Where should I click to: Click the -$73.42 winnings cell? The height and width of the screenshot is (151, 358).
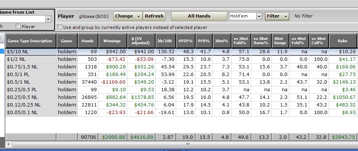112,59
